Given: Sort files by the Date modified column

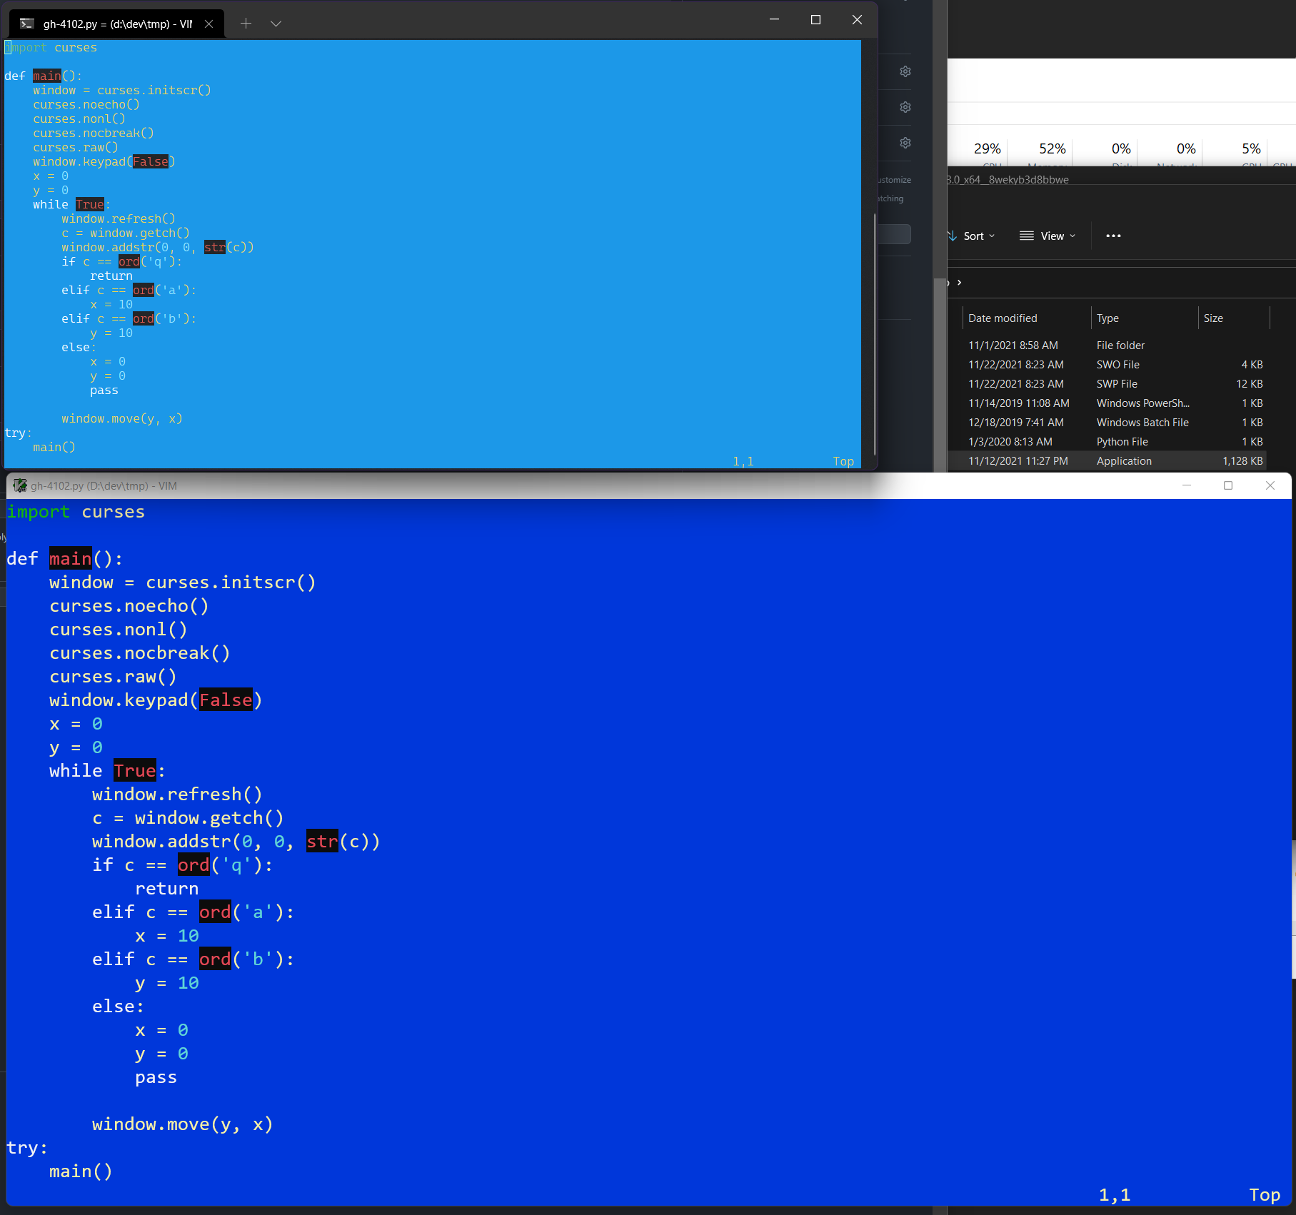Looking at the screenshot, I should pos(1003,318).
